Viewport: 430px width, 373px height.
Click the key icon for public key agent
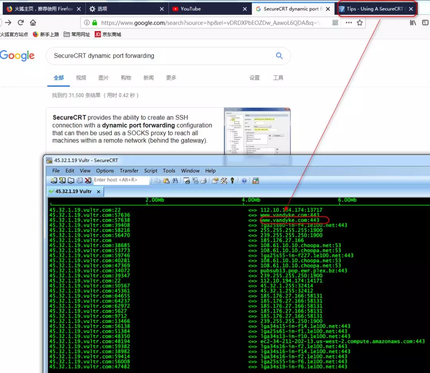point(232,181)
